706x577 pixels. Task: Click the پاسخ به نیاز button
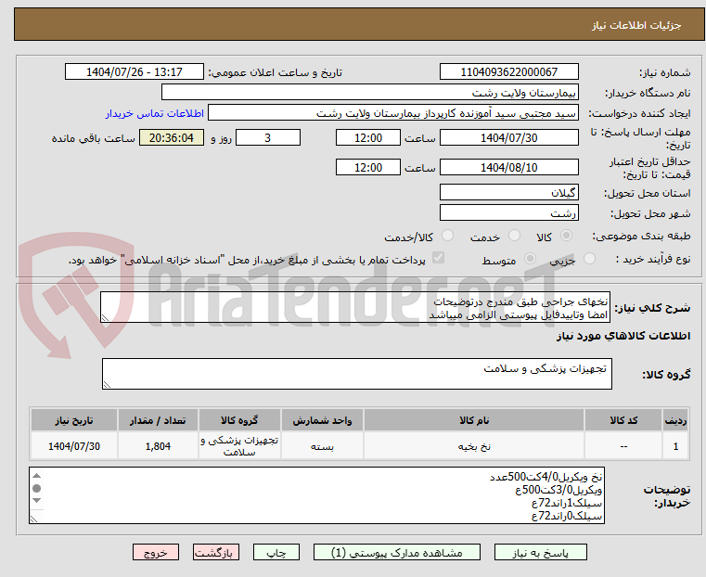coord(540,552)
